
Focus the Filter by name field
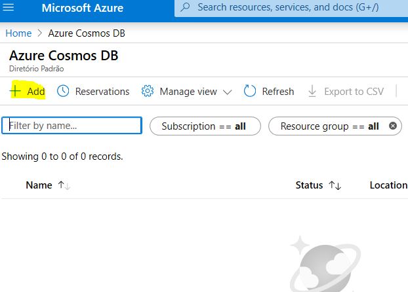pyautogui.click(x=71, y=126)
